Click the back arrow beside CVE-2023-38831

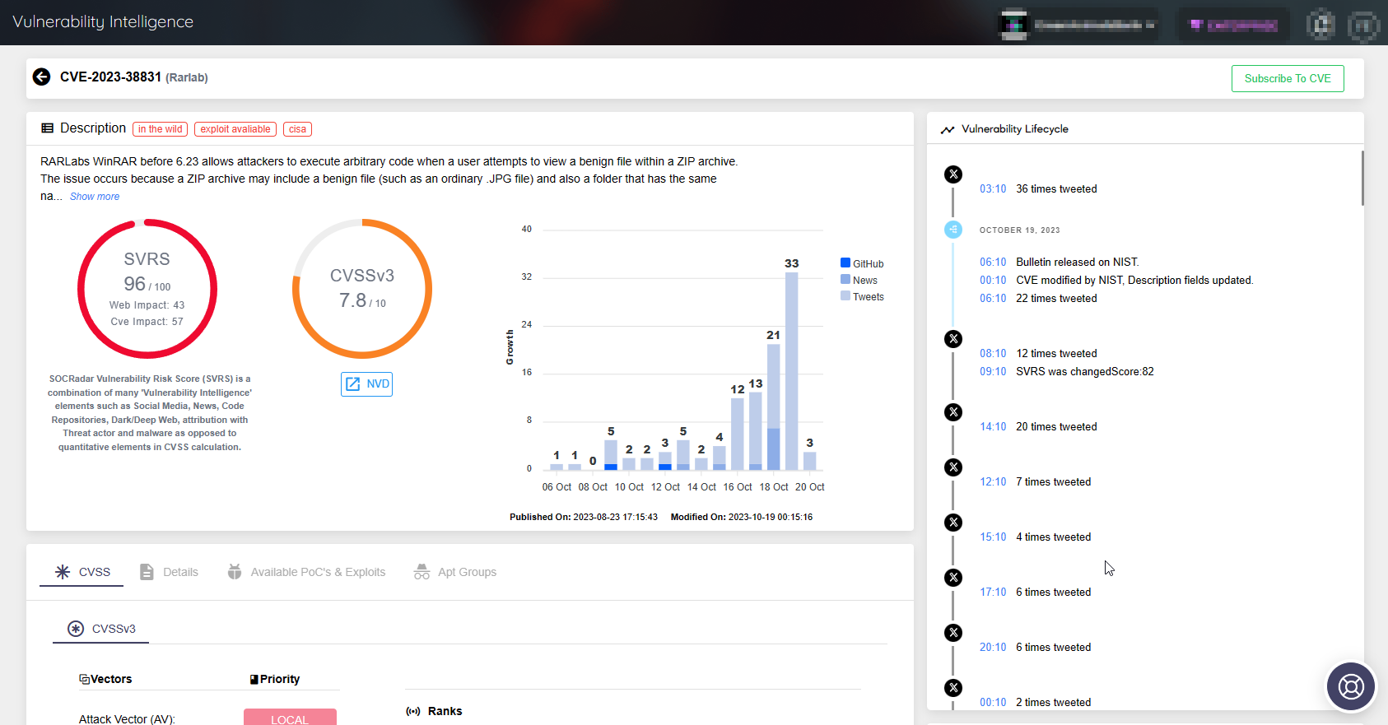pos(41,77)
